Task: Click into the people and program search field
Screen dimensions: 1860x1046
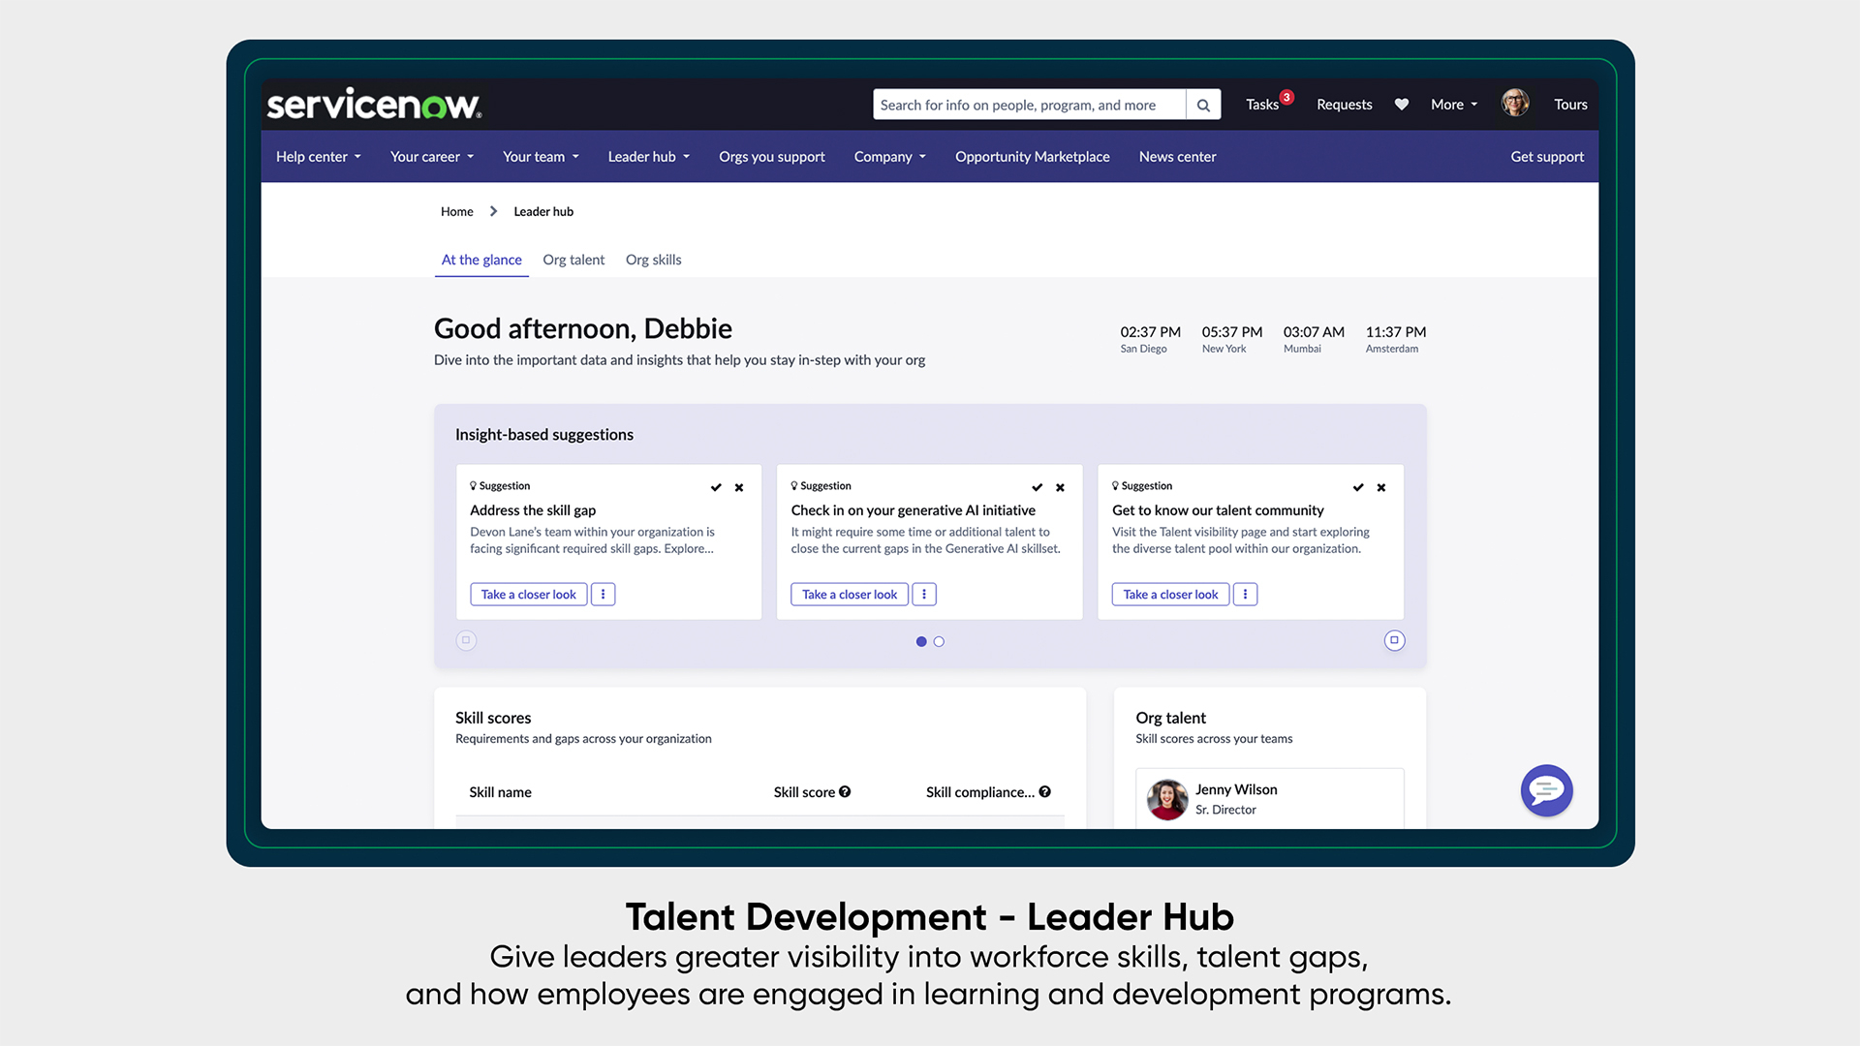Action: coord(1027,105)
